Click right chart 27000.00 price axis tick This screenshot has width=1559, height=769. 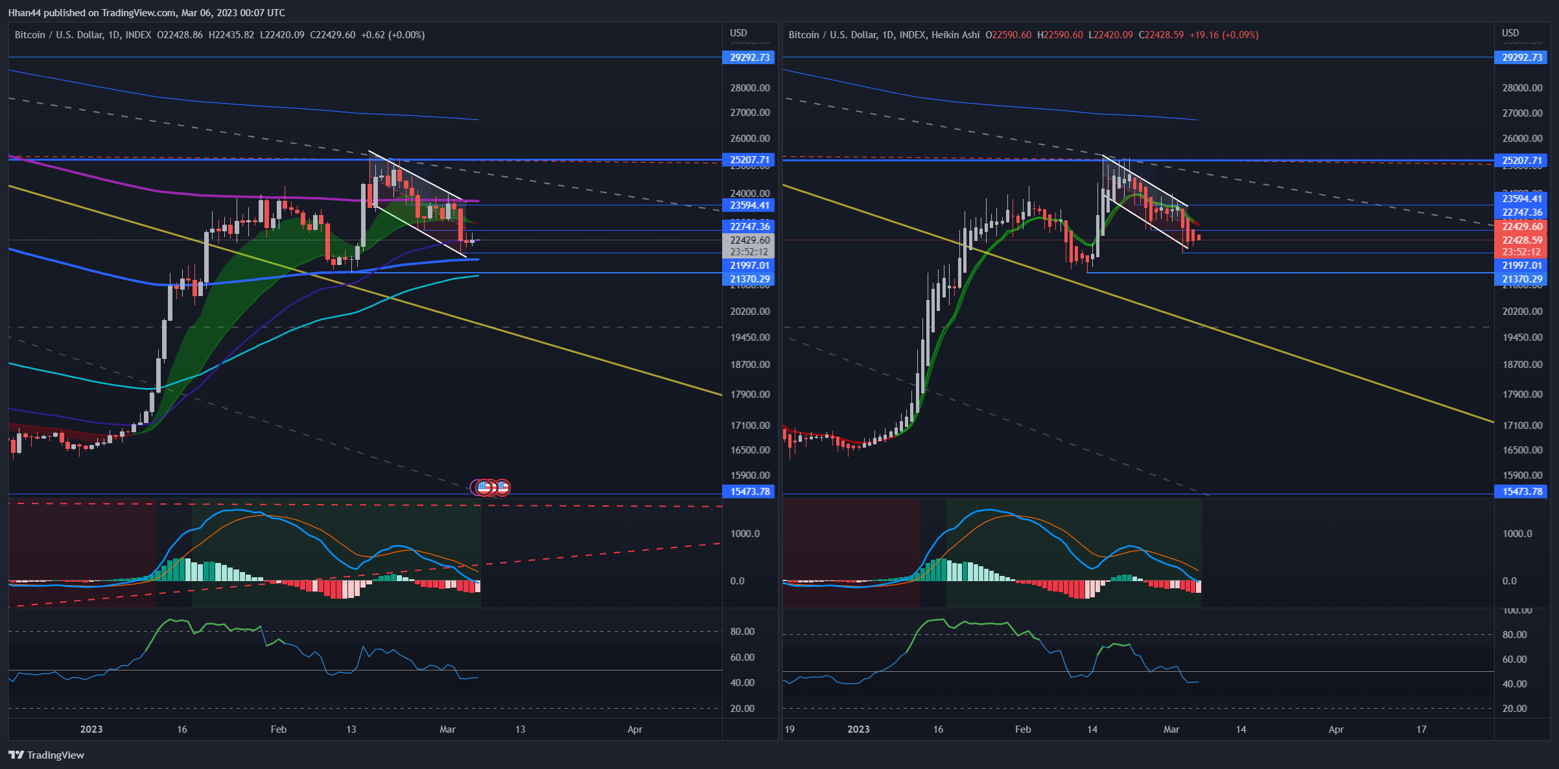[1522, 113]
